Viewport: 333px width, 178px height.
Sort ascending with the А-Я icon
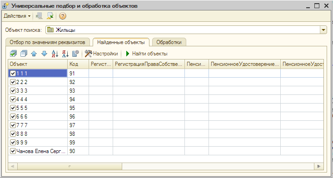click(55, 54)
